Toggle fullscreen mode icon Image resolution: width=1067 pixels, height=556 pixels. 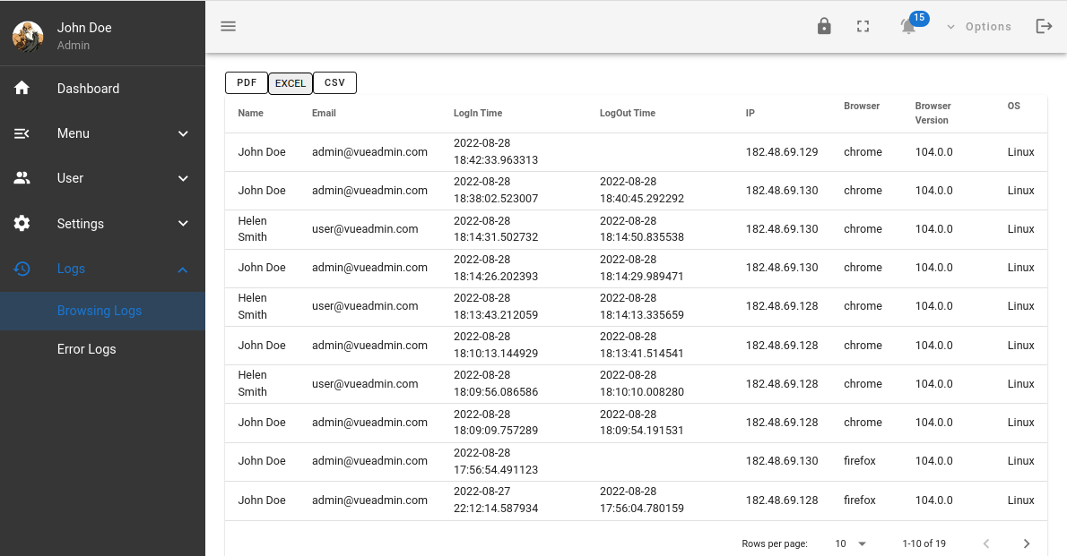[863, 27]
